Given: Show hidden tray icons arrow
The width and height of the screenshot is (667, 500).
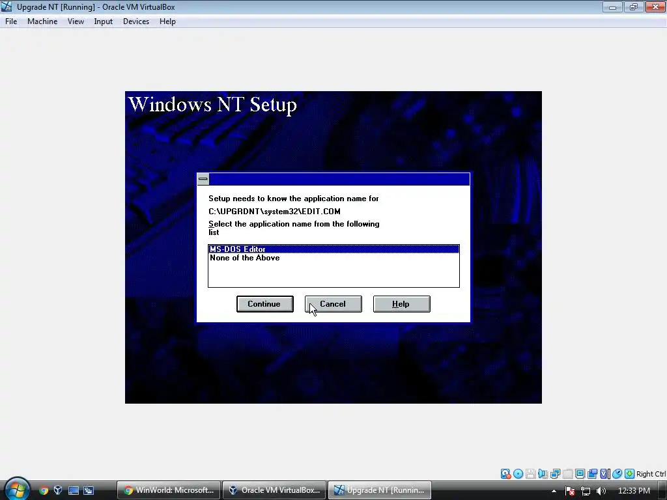Looking at the screenshot, I should click(x=554, y=491).
